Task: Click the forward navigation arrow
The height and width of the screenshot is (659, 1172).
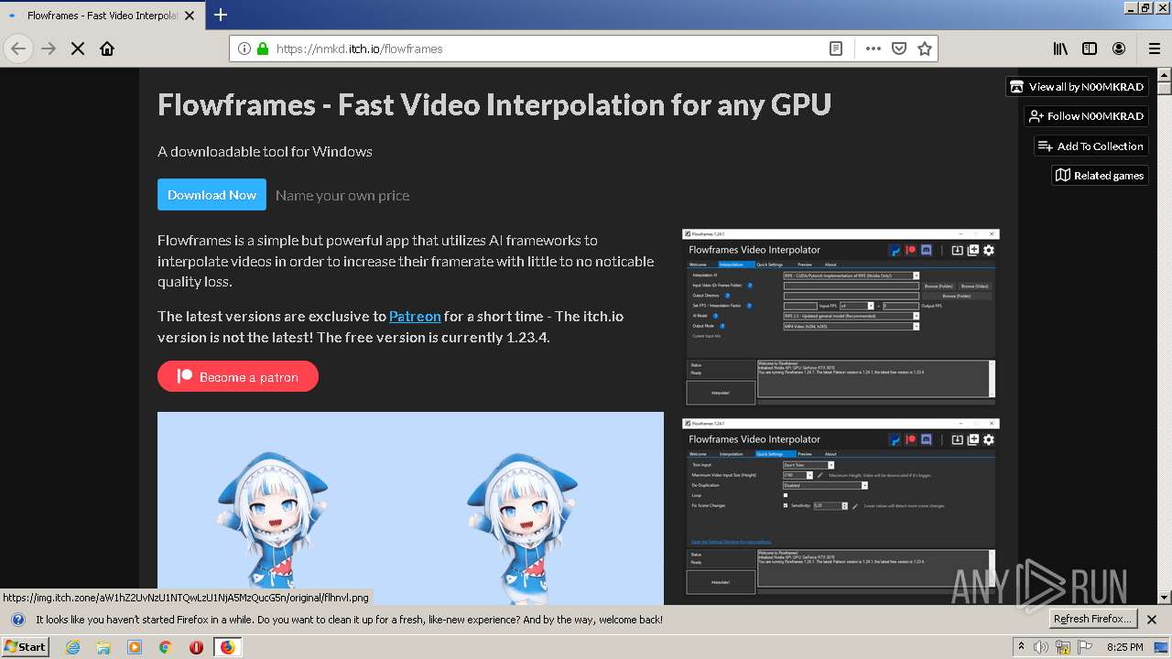Action: (49, 49)
